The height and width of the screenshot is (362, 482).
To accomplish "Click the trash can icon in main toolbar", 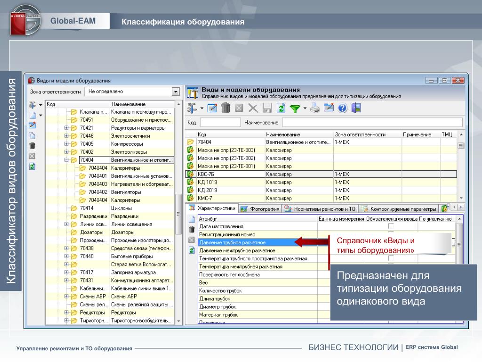I will pyautogui.click(x=225, y=108).
